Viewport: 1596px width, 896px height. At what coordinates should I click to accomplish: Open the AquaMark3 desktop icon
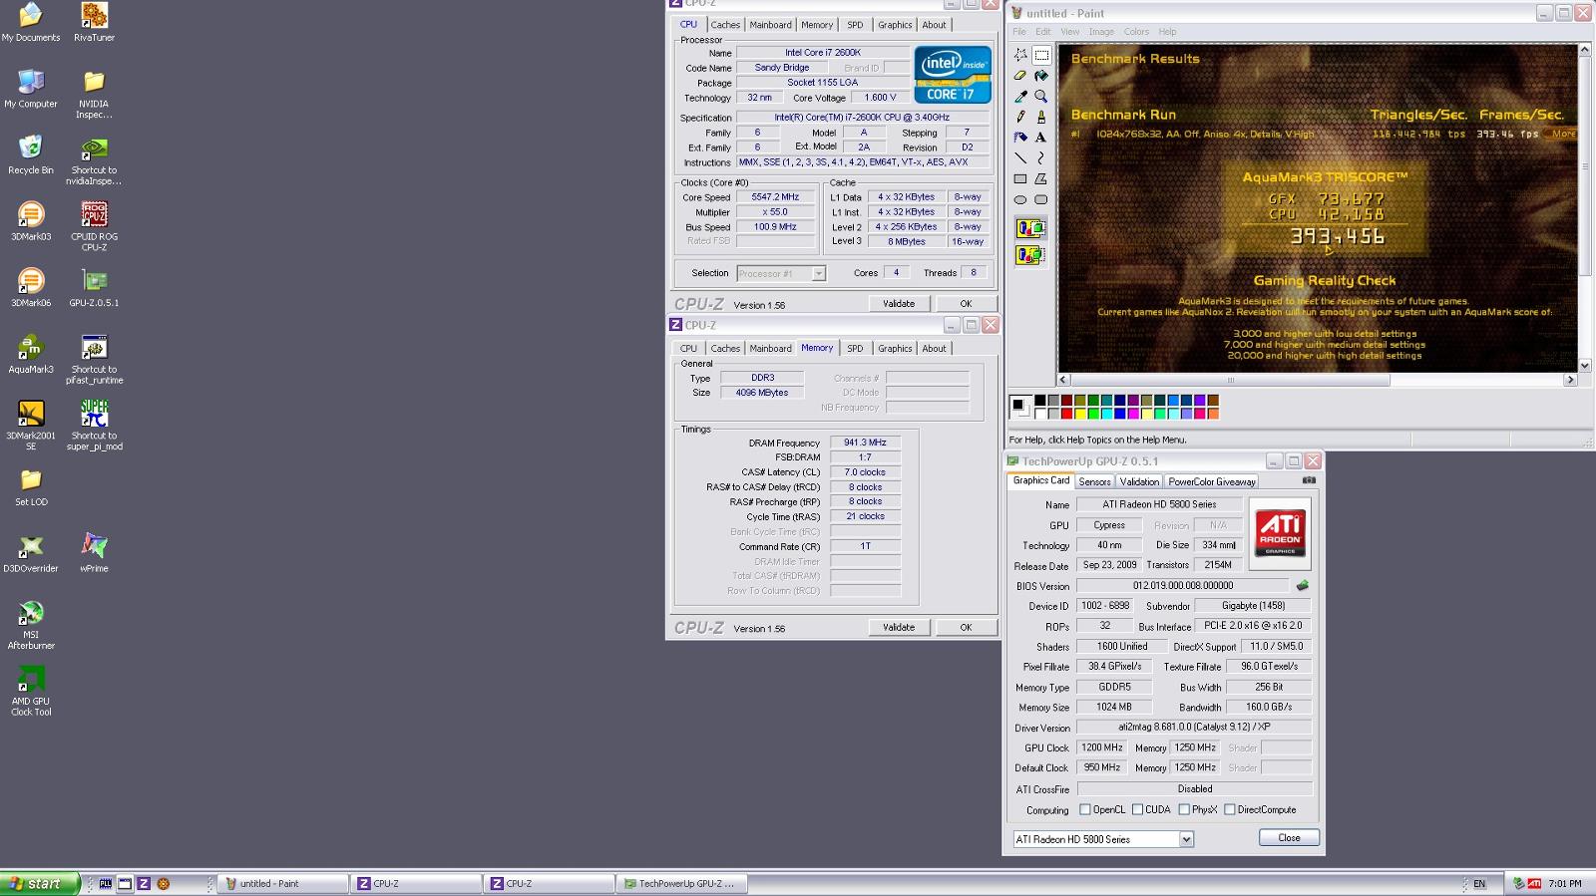coord(31,354)
